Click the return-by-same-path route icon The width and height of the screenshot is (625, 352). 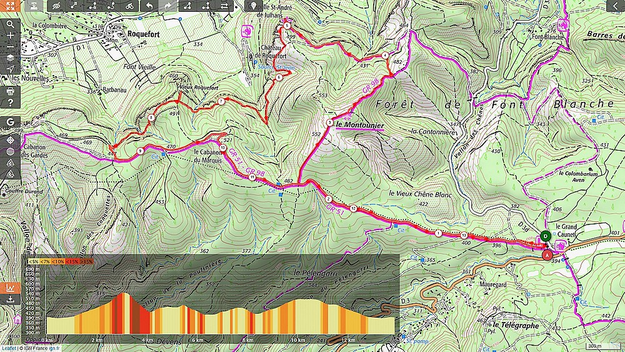pyautogui.click(x=206, y=6)
